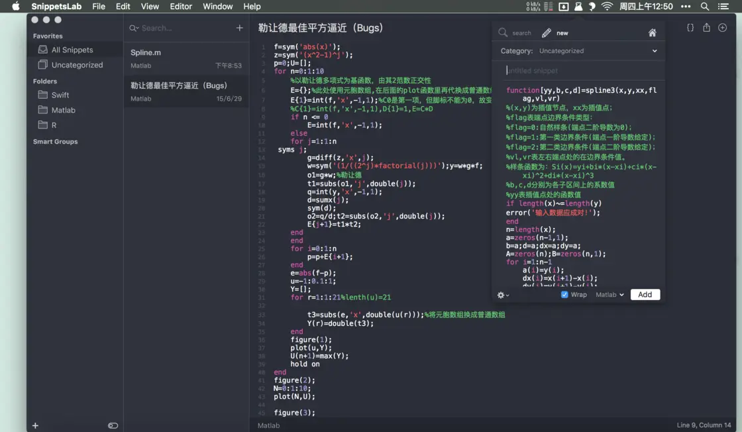Click popup code line n=length(x);
The width and height of the screenshot is (742, 432).
(531, 229)
